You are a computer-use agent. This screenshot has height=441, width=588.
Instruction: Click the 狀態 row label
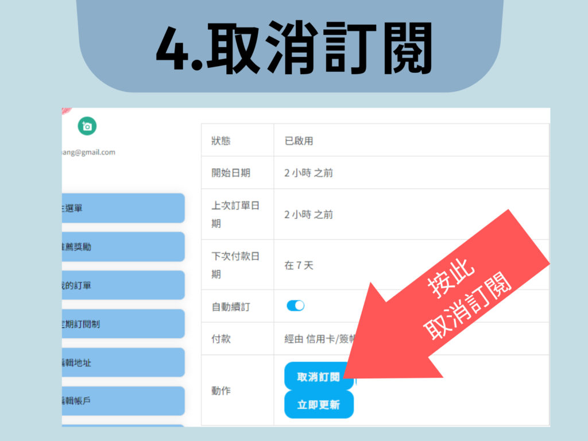(x=221, y=141)
